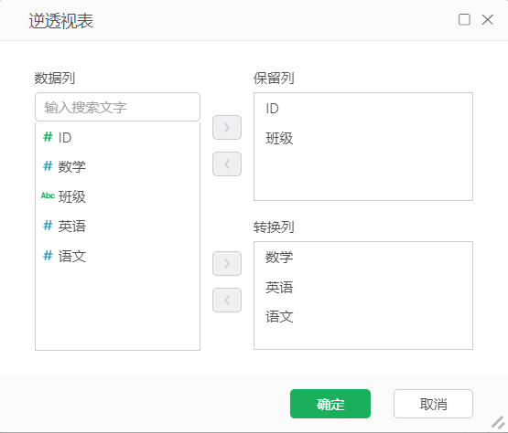Confirm with the green 确定 button
This screenshot has width=508, height=433.
click(x=330, y=404)
